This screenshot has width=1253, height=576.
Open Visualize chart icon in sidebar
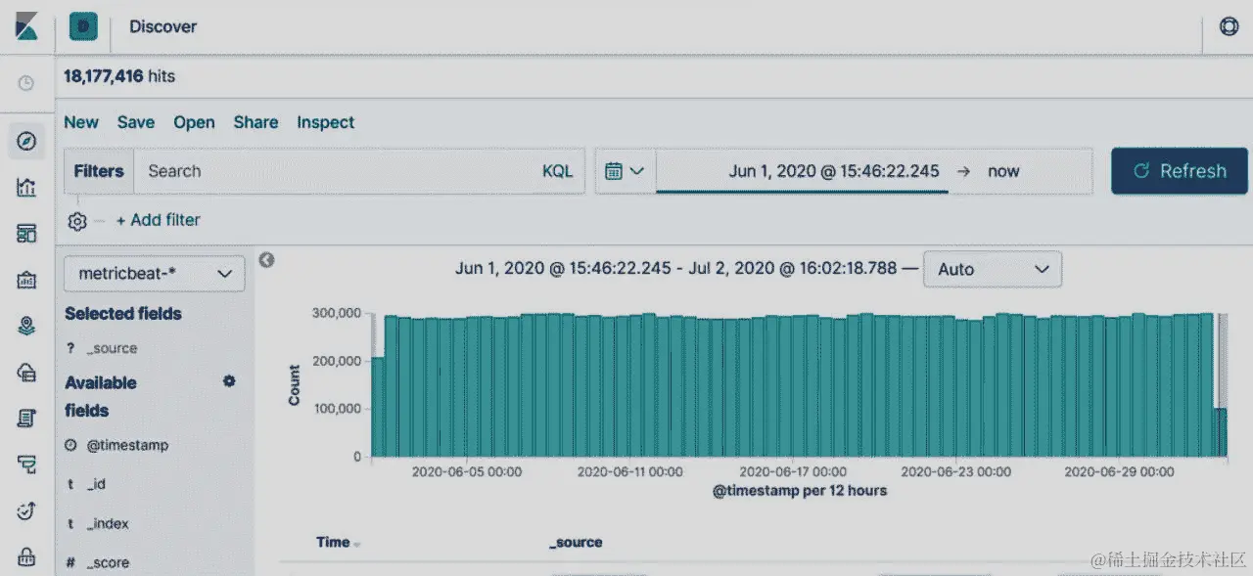click(x=26, y=188)
